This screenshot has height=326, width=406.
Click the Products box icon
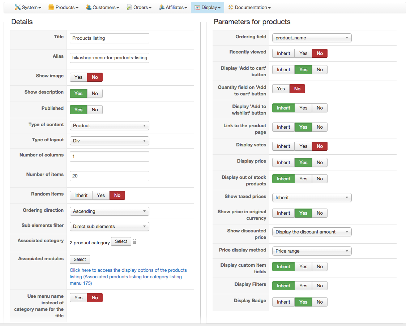[51, 7]
